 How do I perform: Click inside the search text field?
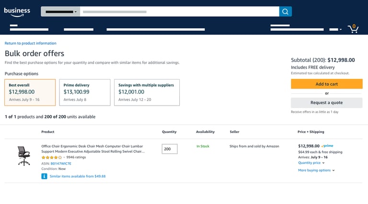[180, 12]
